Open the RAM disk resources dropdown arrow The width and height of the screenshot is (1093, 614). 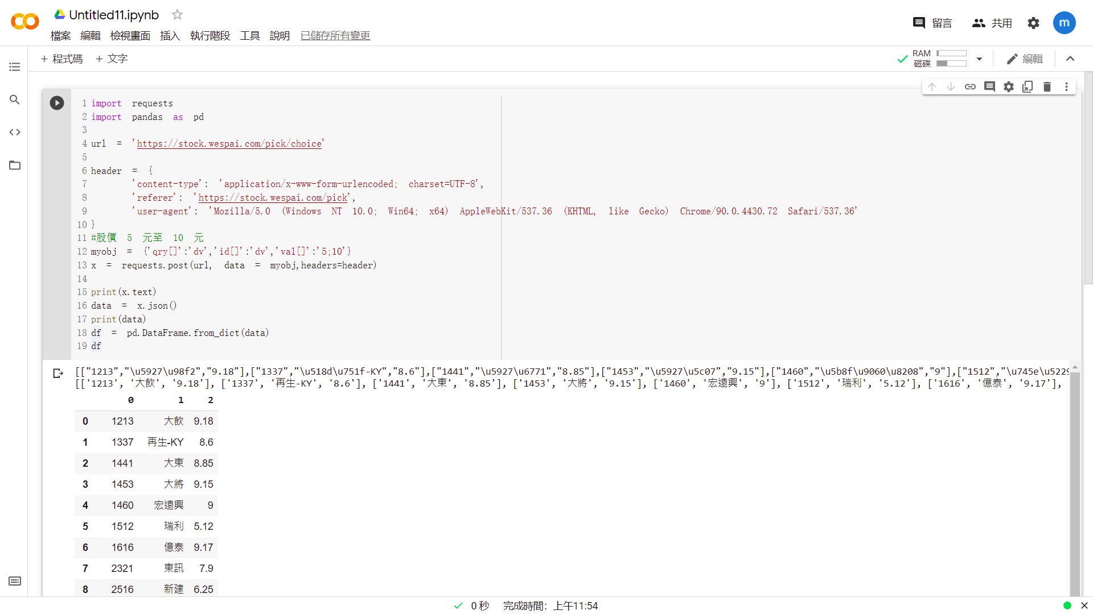click(x=979, y=59)
